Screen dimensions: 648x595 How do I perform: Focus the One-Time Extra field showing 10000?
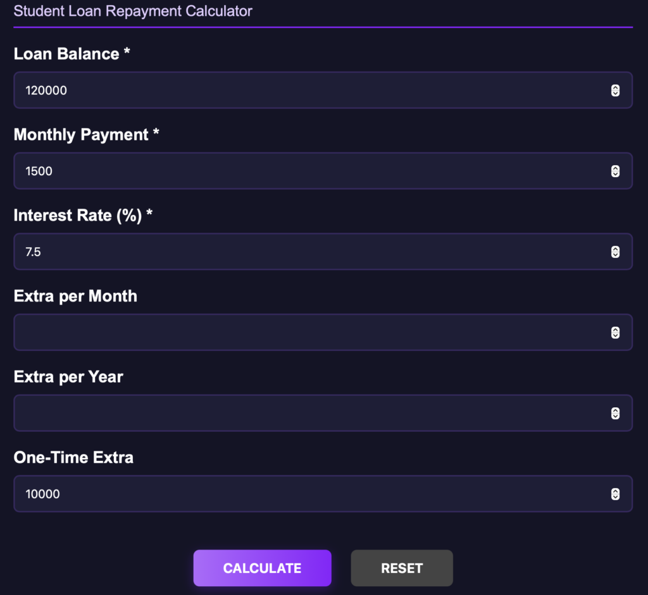pyautogui.click(x=310, y=494)
